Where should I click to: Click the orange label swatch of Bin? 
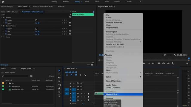coord(3,83)
